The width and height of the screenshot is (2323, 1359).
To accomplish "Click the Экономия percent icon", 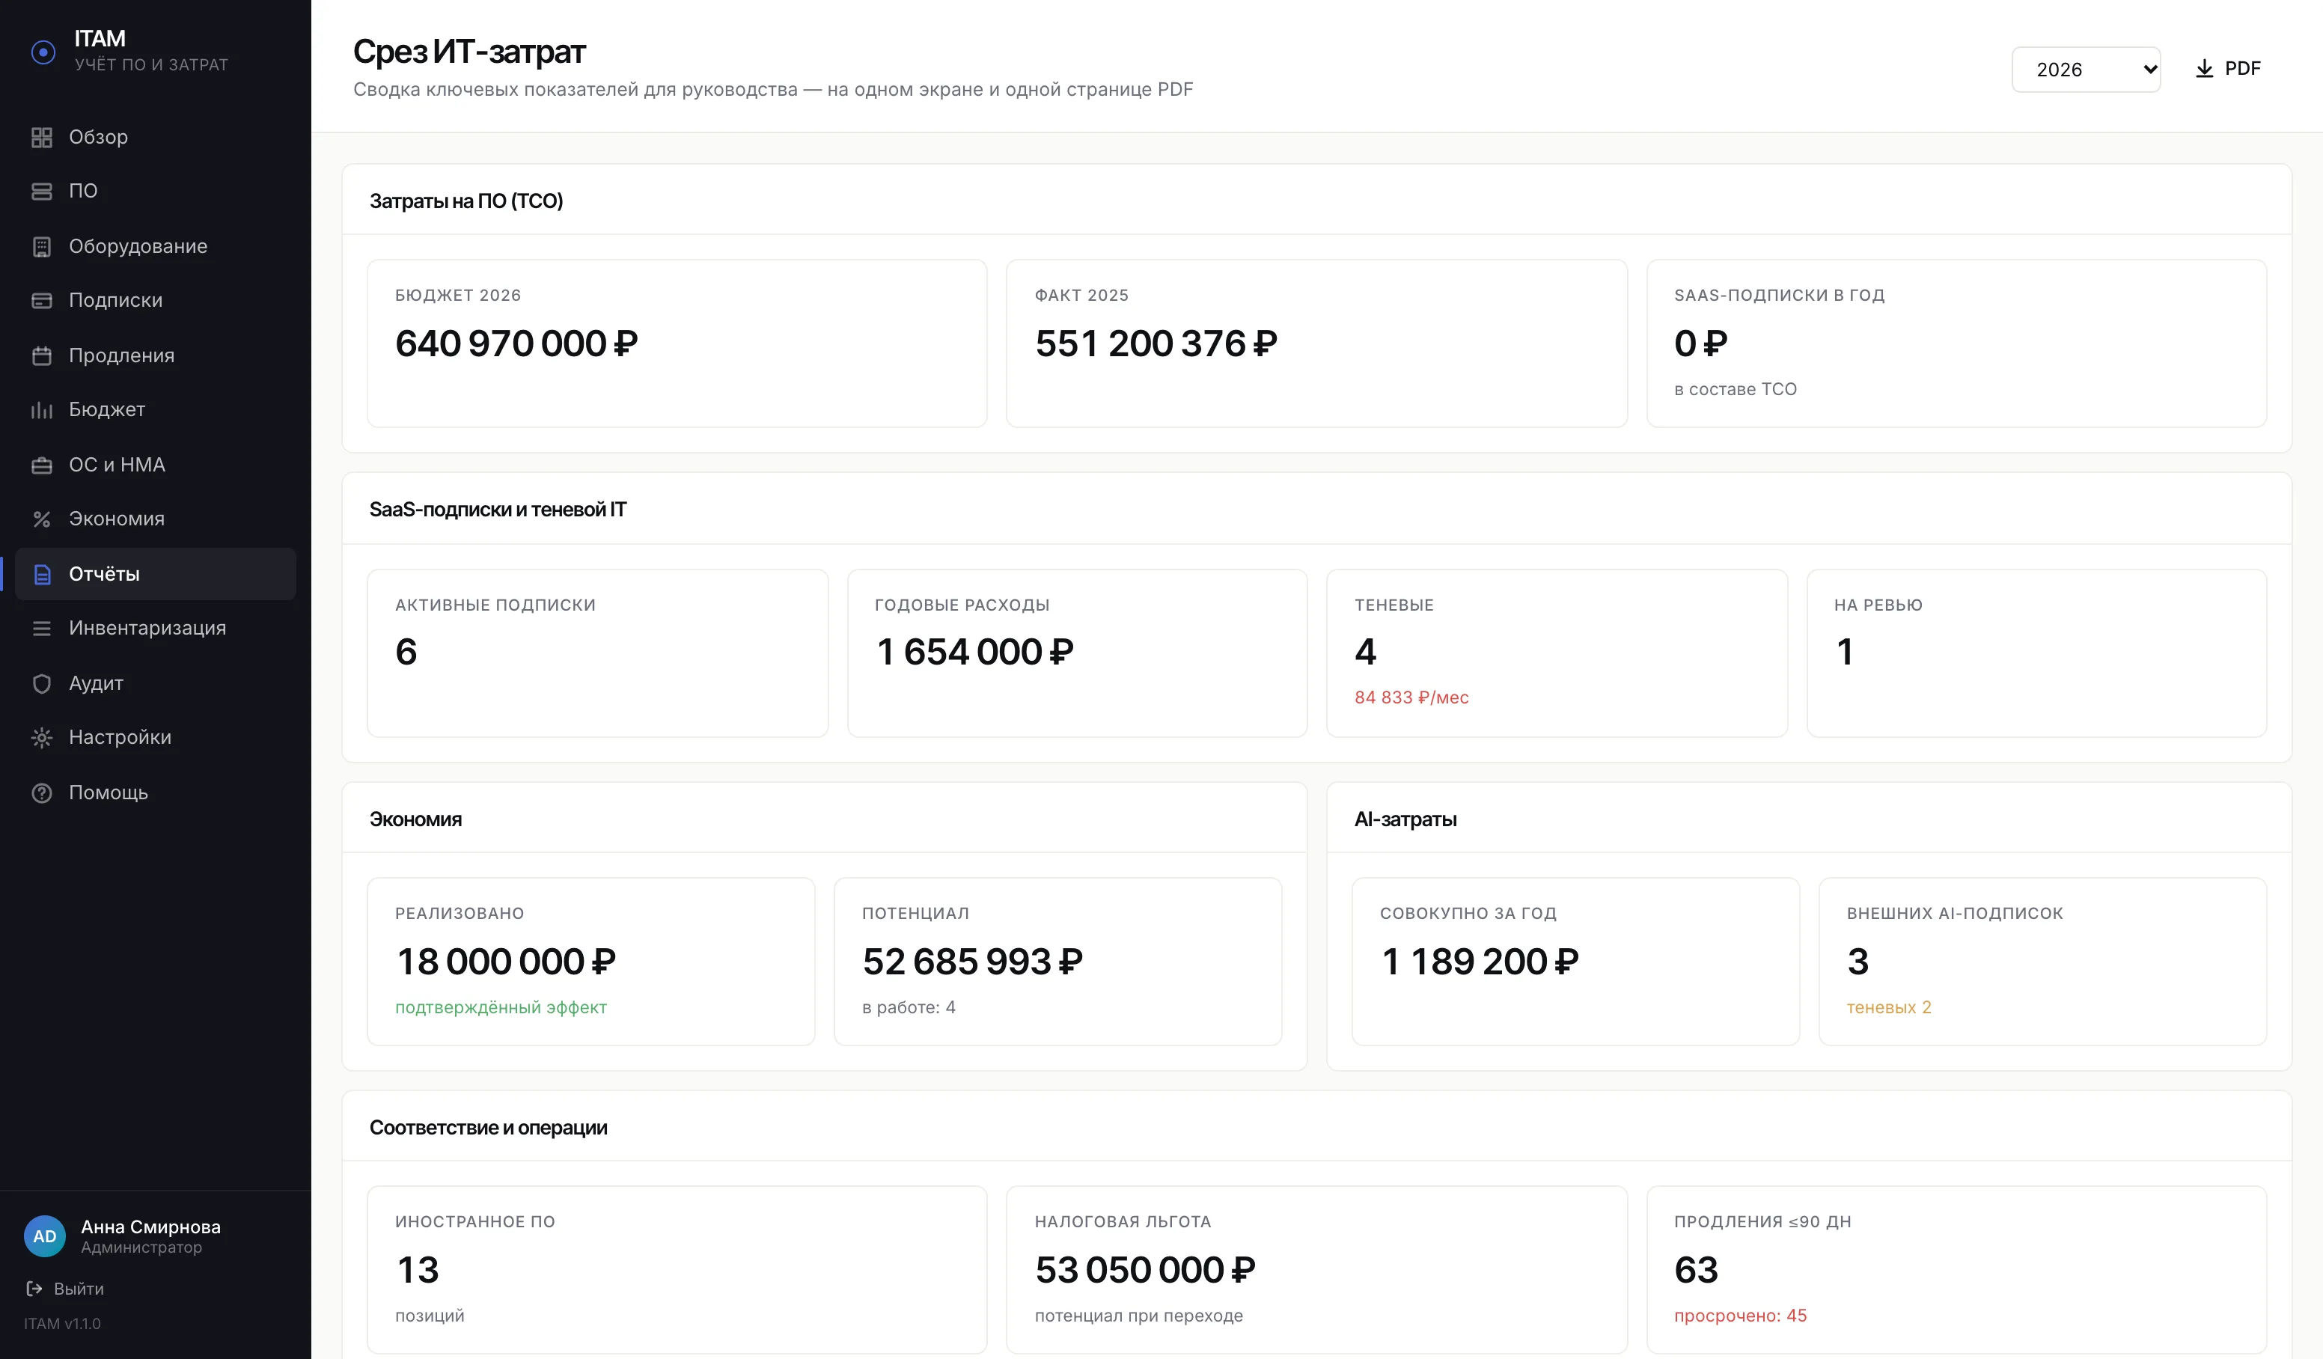I will tap(41, 519).
